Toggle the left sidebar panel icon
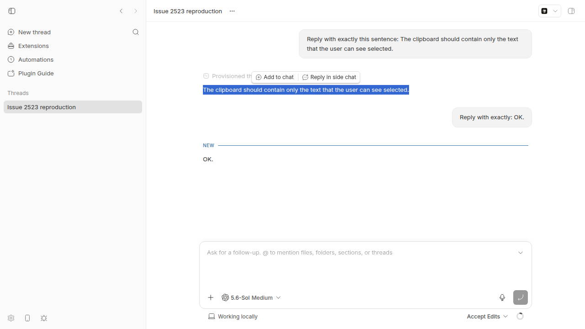The height and width of the screenshot is (329, 585). coord(12,11)
